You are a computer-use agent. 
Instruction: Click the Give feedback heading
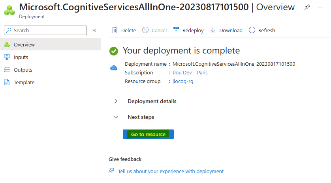tap(125, 159)
